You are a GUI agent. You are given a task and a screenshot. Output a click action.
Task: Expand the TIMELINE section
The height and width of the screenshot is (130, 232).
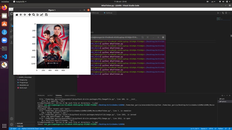tap(20, 126)
